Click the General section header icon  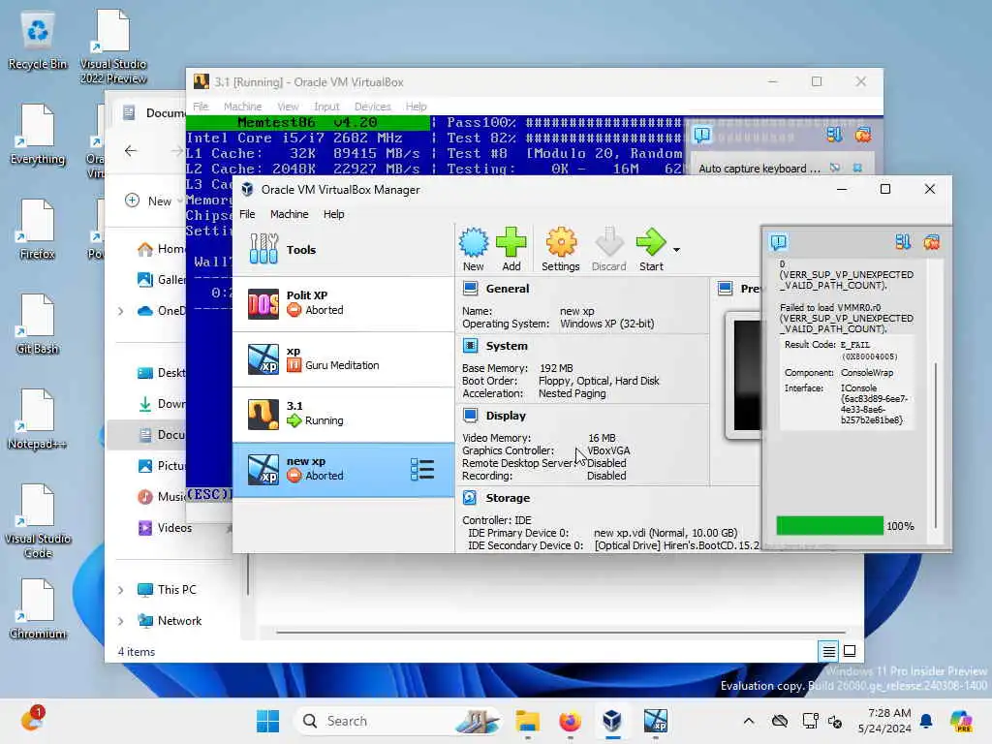(x=470, y=289)
